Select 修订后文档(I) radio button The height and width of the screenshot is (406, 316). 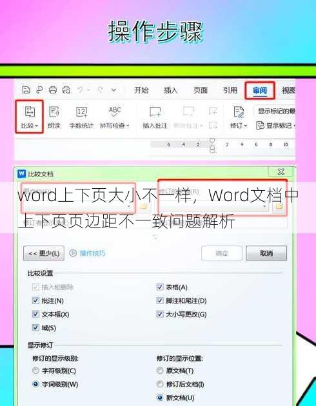[160, 384]
